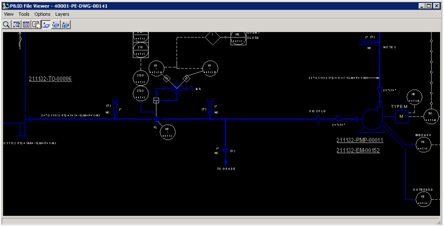Toggle the layer button marked P
This screenshot has height=227, width=444.
coord(46,25)
